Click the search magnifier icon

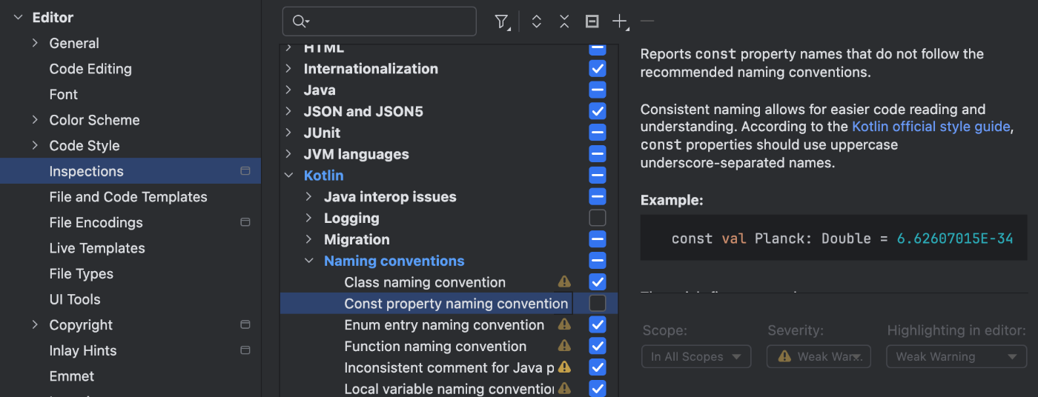[300, 21]
